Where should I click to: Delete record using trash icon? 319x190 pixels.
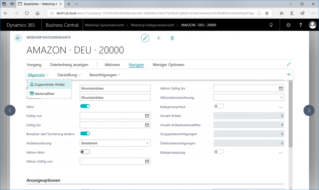(172, 38)
